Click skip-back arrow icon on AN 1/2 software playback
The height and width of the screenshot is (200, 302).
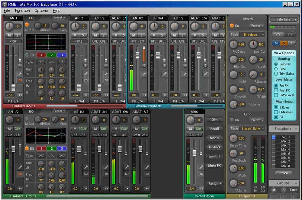click(144, 95)
